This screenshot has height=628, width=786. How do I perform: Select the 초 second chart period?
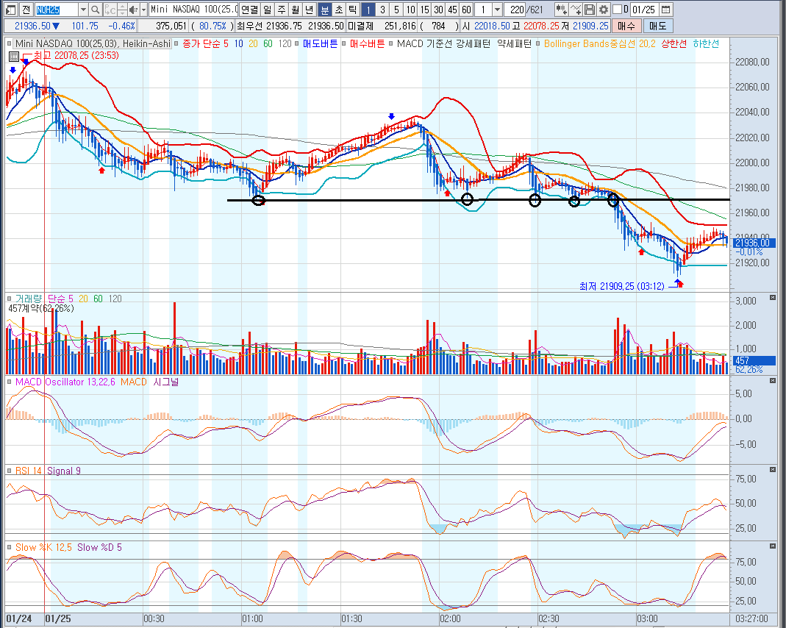pos(339,9)
